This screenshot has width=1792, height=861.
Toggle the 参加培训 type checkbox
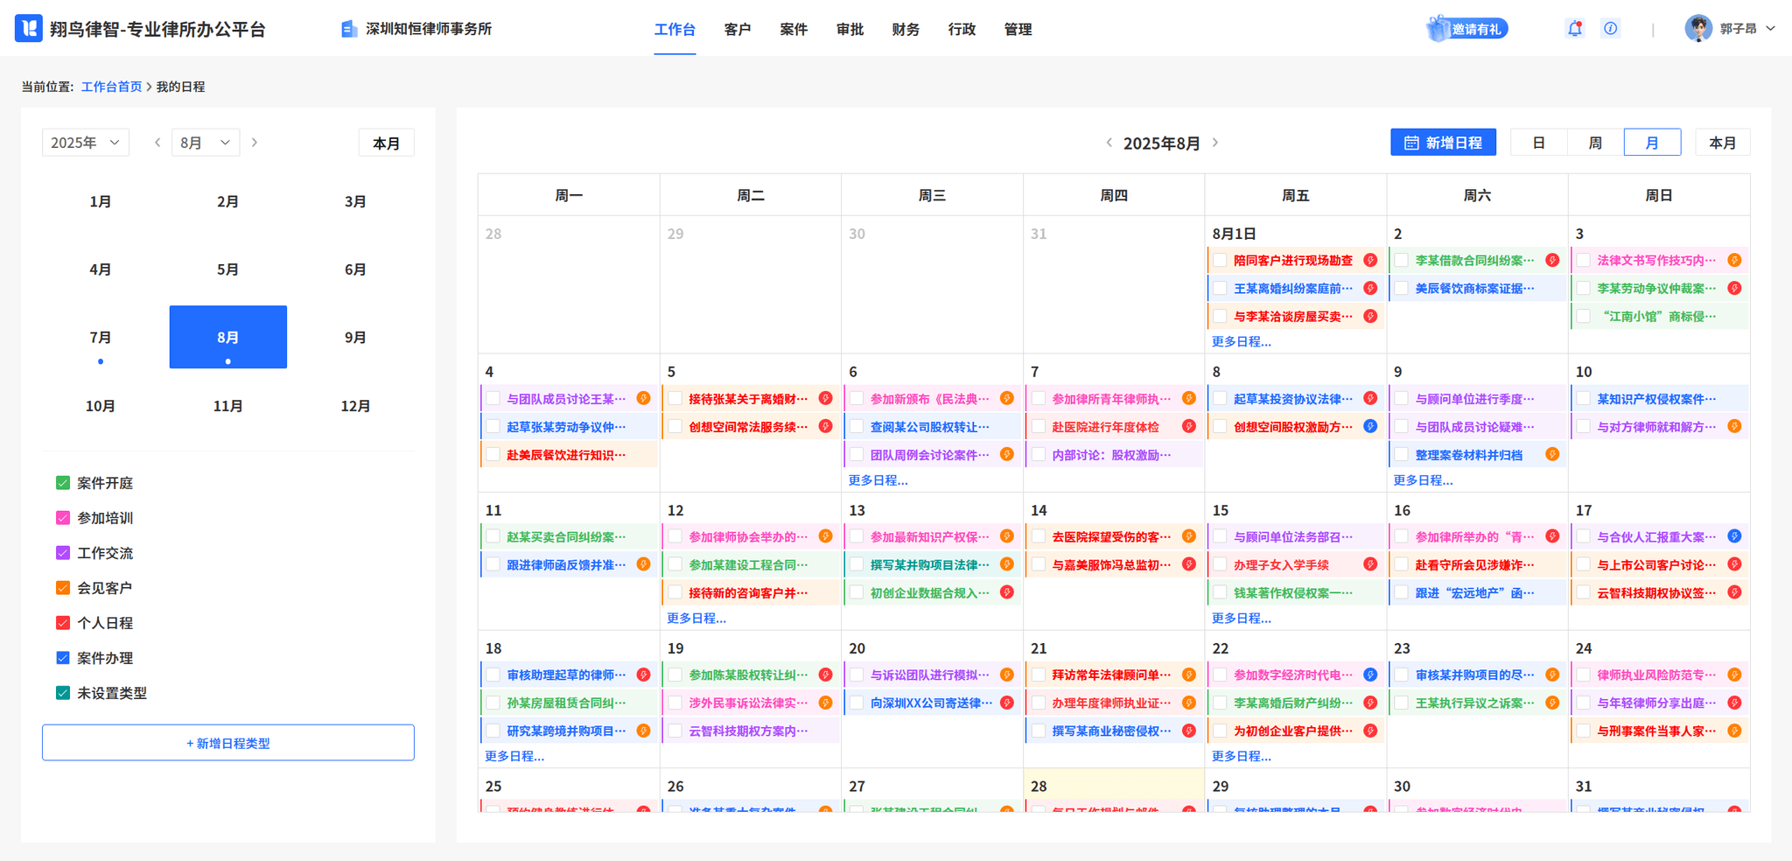[63, 518]
